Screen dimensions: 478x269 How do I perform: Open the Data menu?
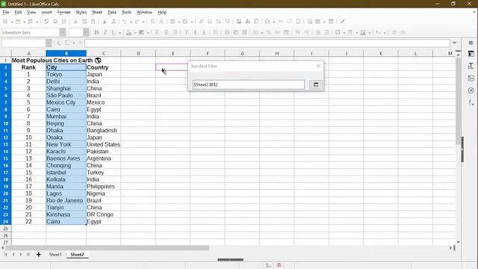112,12
